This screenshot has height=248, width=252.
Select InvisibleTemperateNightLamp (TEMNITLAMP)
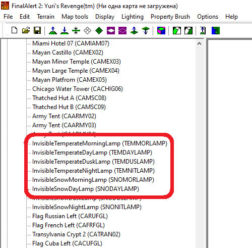(93, 171)
